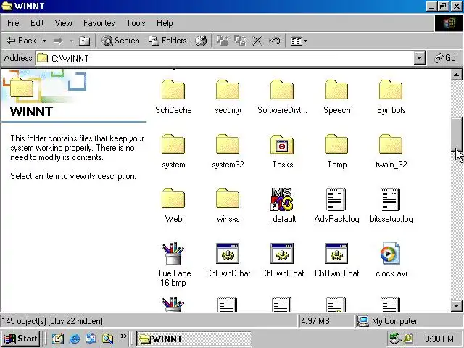Viewport: 464px width, 348px height.
Task: Open the Views dropdown button
Action: (x=299, y=41)
